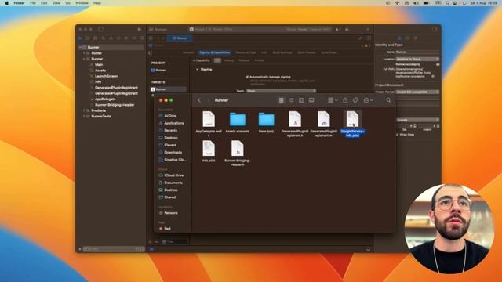
Task: Collapse the Signing section disclosure triangle
Action: [x=197, y=70]
